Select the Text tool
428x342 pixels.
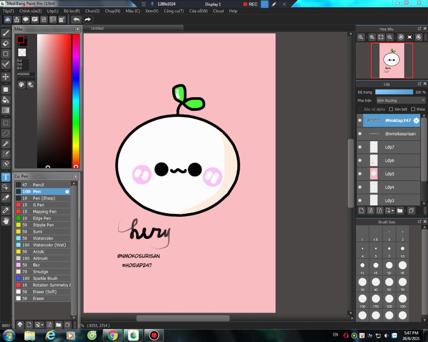click(x=6, y=177)
